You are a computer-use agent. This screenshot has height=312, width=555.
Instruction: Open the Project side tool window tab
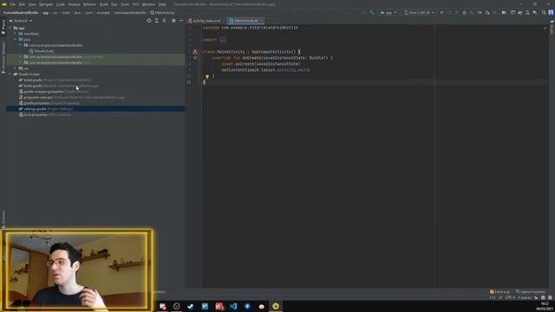tap(3, 27)
